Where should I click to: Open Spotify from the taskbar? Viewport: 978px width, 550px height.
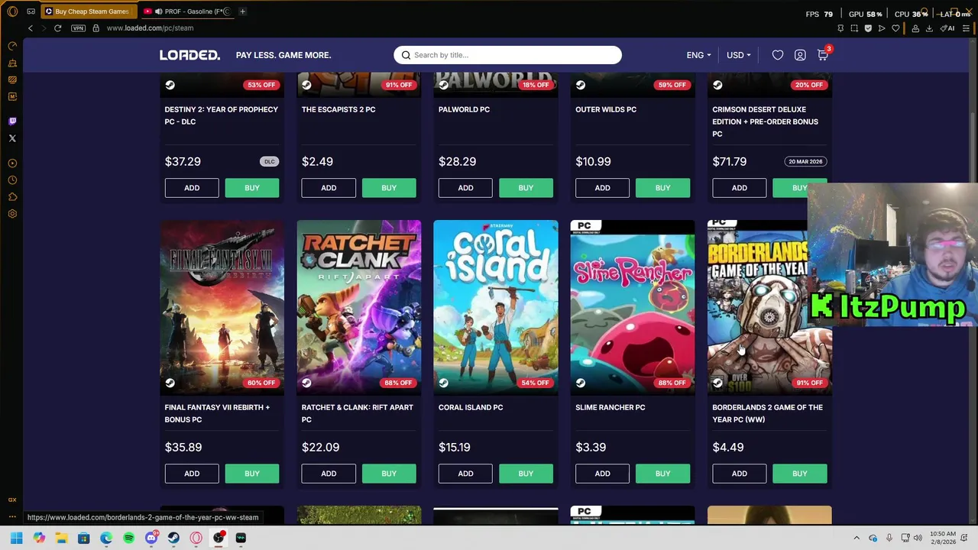[x=128, y=538]
